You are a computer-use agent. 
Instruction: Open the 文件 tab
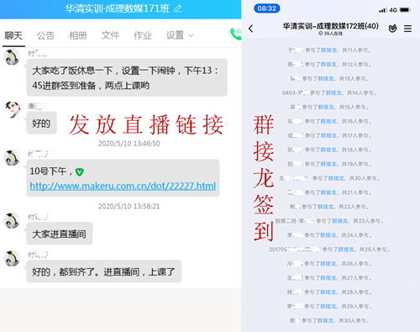tap(110, 35)
